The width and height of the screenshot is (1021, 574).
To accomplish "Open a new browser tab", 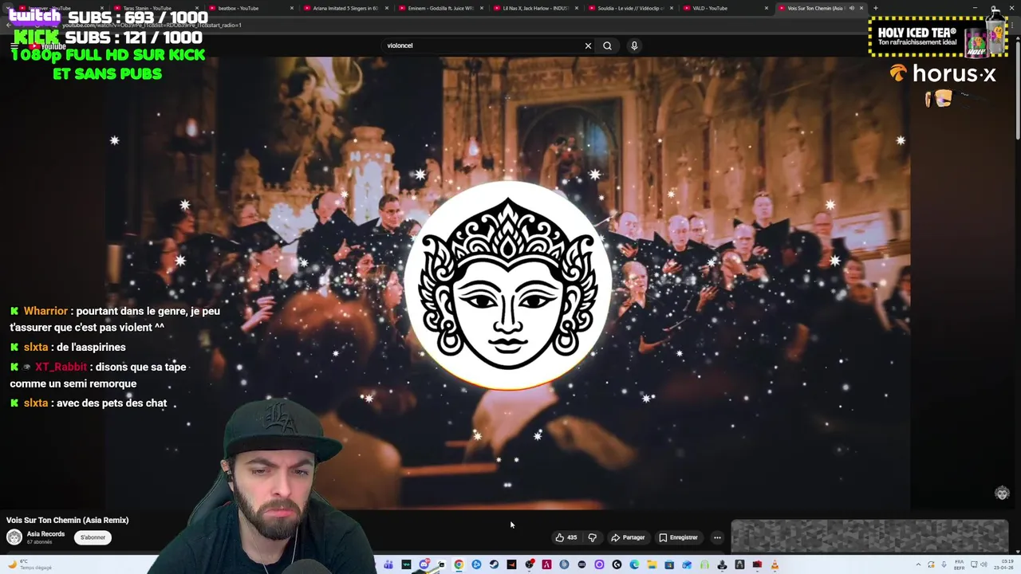I will pos(876,8).
